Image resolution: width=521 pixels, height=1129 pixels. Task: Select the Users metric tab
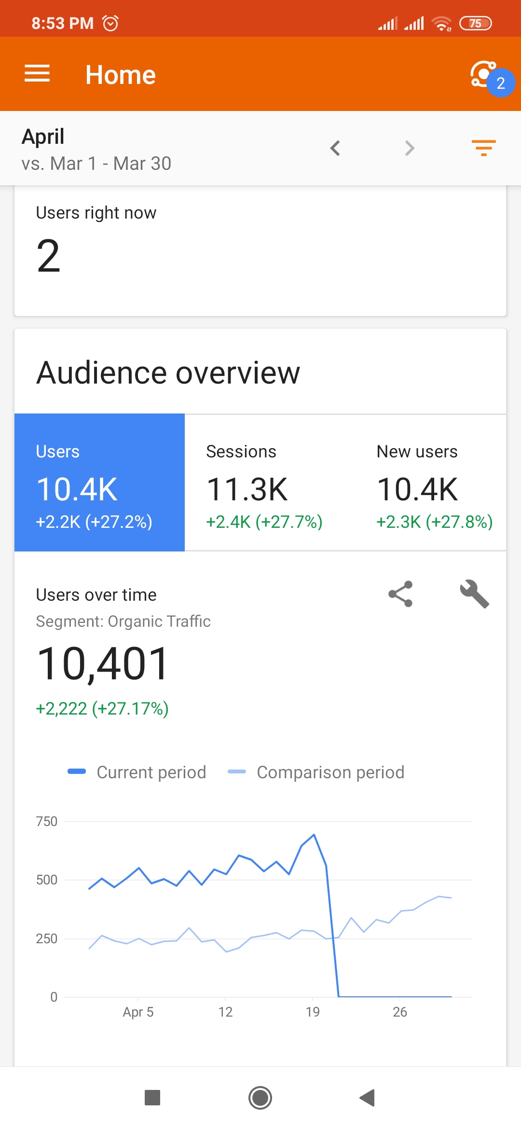[99, 482]
